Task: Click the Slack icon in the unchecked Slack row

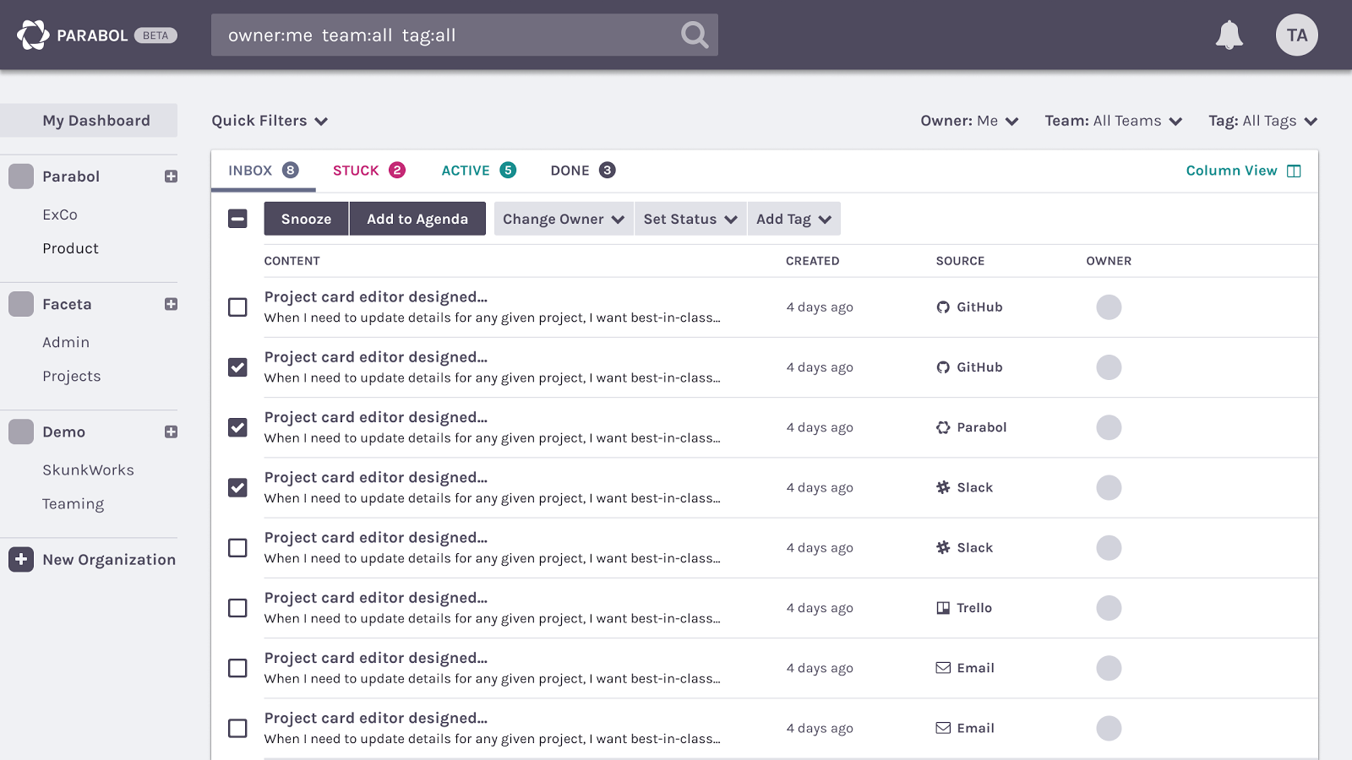Action: click(943, 547)
